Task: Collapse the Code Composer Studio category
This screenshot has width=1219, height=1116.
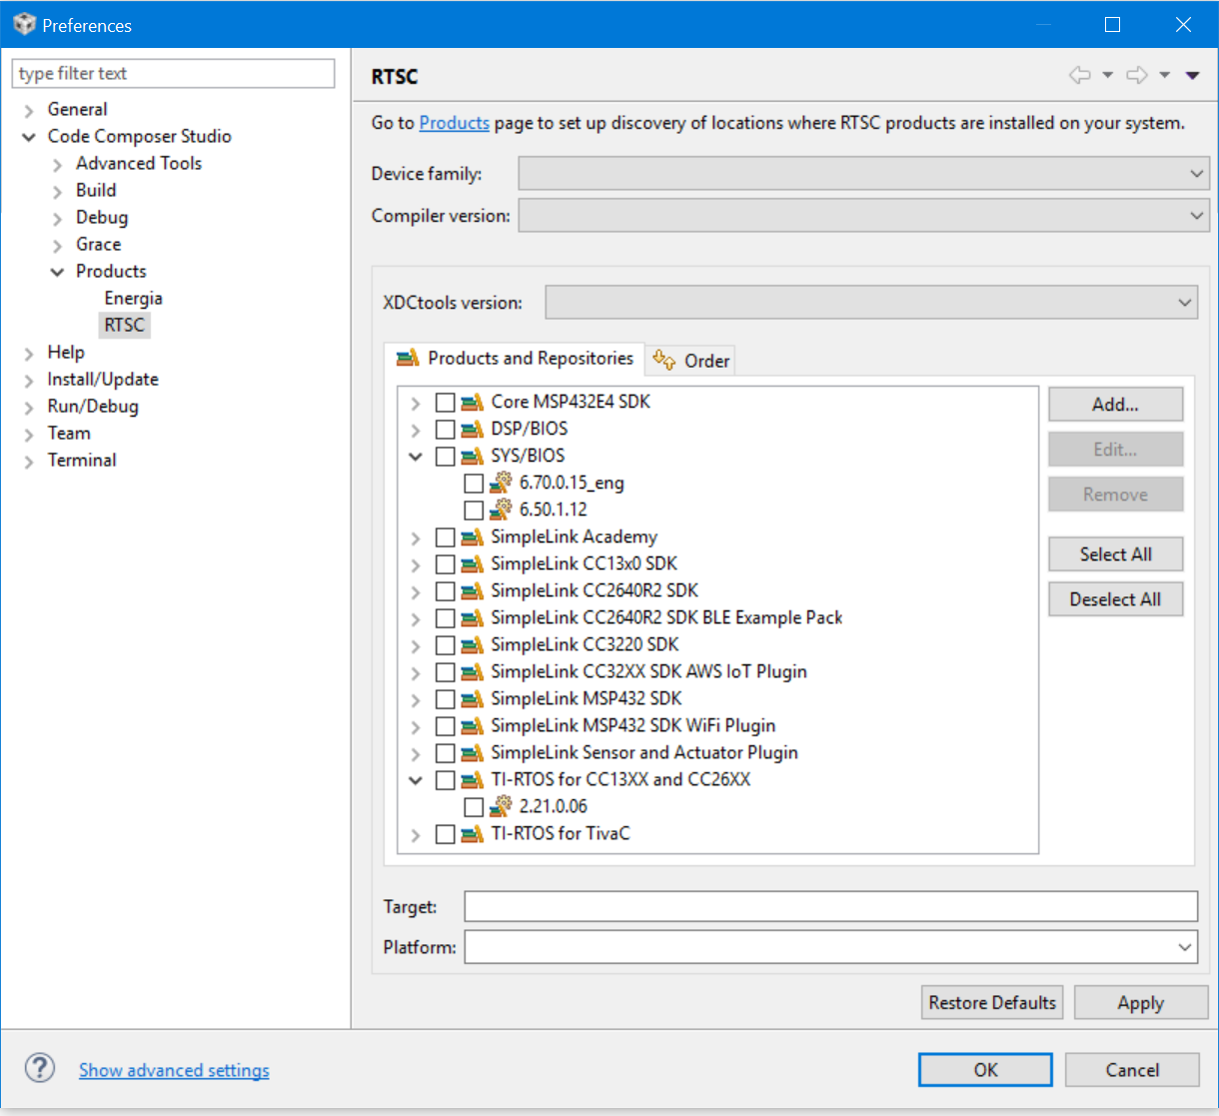Action: pos(29,137)
